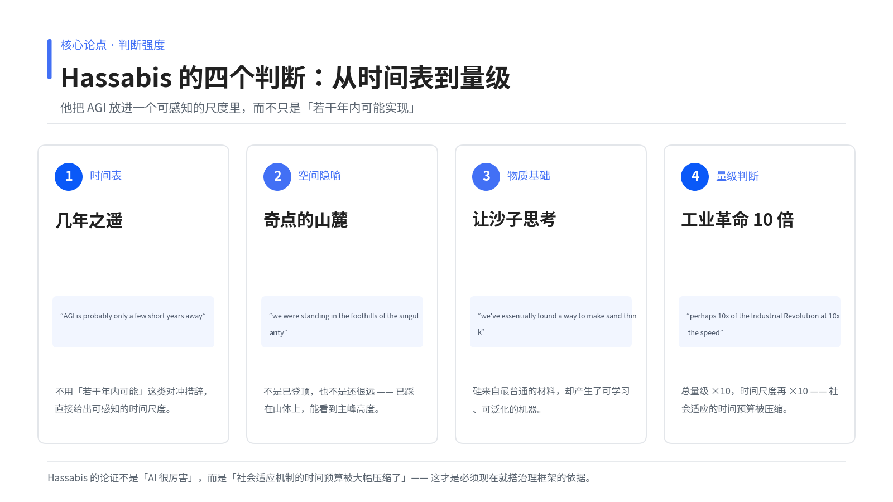Image resolution: width=893 pixels, height=502 pixels.
Task: Click the heading 奇点的山麓
Action: pos(306,220)
